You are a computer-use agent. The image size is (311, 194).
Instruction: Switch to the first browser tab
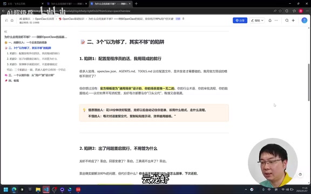23,4
